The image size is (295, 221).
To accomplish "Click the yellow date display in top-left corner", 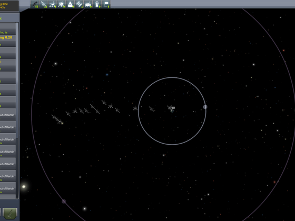I will pyautogui.click(x=9, y=6).
